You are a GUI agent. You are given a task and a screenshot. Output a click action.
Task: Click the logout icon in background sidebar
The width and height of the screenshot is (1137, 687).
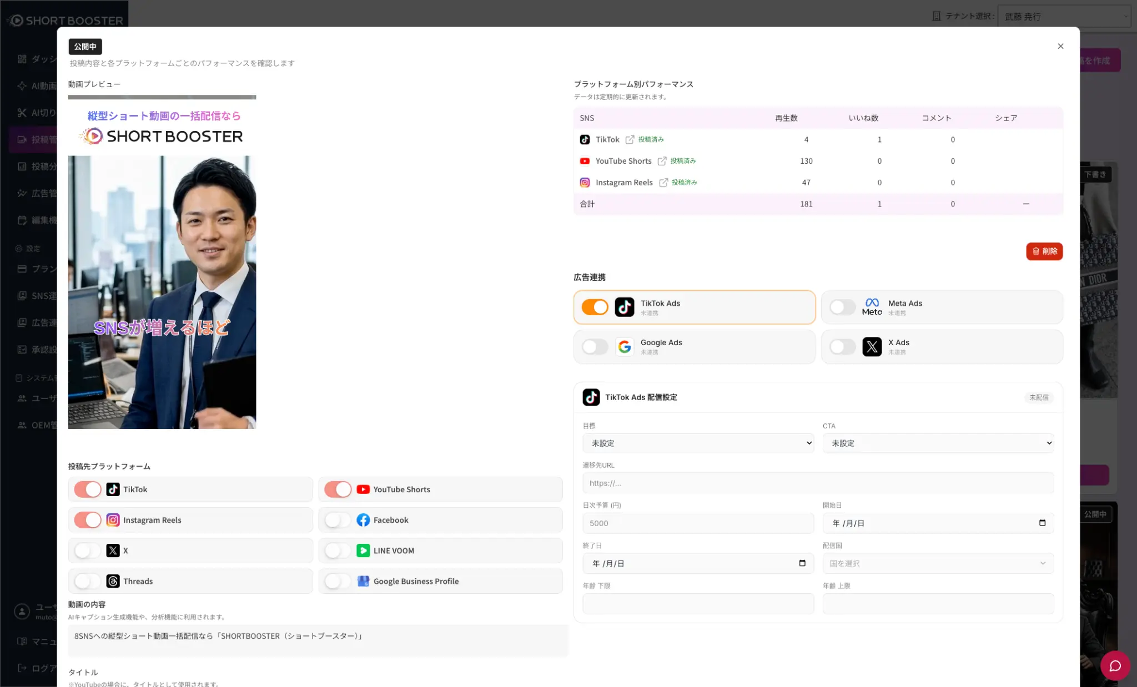coord(22,668)
